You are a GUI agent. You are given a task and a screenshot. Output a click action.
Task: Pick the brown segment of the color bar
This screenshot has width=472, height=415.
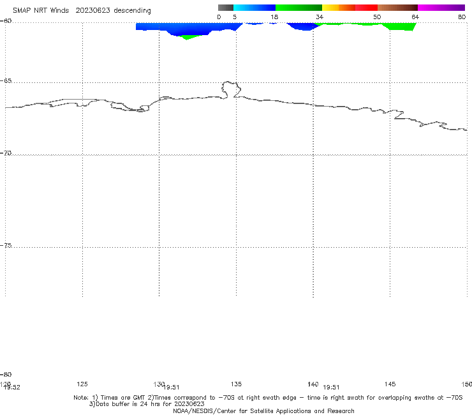click(397, 8)
